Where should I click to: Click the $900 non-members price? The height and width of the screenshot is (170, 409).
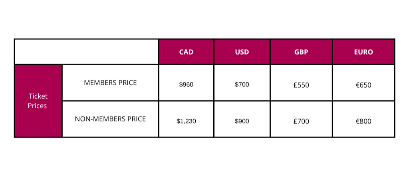[242, 121]
